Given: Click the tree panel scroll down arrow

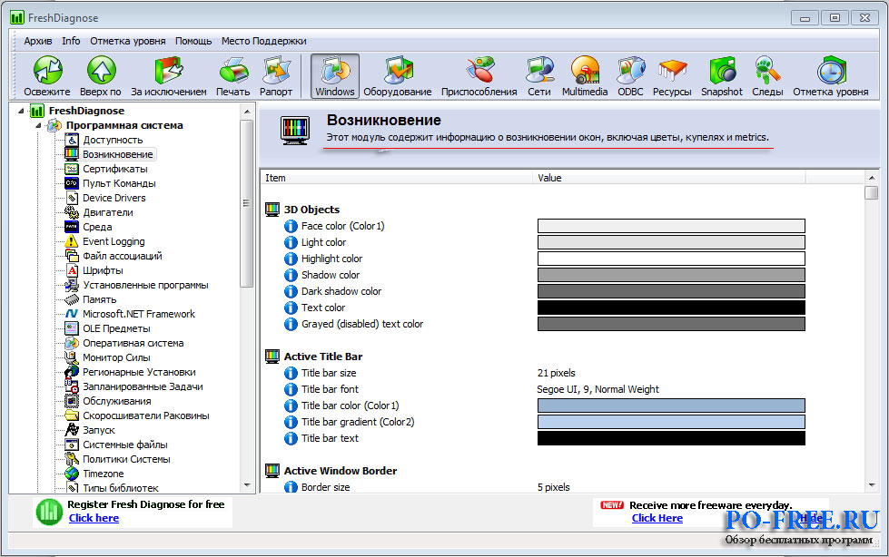Looking at the screenshot, I should point(247,485).
